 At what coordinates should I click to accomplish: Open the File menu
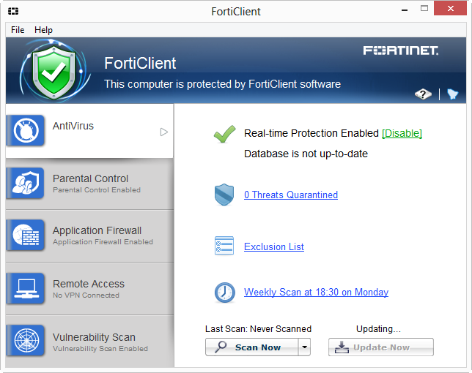point(18,30)
